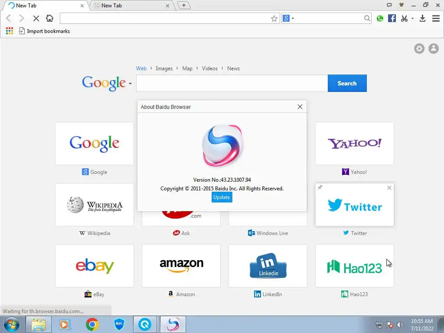Open the skin shirt icon in title bar
Image resolution: width=444 pixels, height=333 pixels.
click(401, 5)
